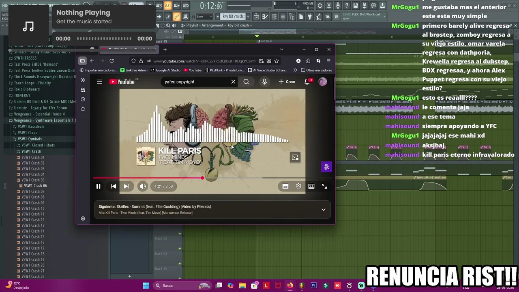Clear the YouTube search text

233,82
